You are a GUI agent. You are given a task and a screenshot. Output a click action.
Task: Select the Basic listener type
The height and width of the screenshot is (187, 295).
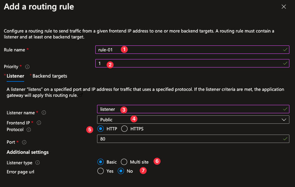coord(101,162)
